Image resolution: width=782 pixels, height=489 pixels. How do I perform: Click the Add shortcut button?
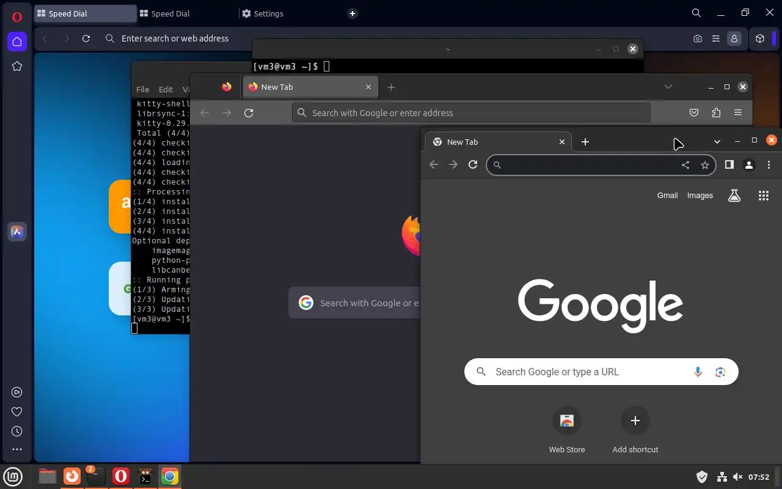click(x=635, y=432)
